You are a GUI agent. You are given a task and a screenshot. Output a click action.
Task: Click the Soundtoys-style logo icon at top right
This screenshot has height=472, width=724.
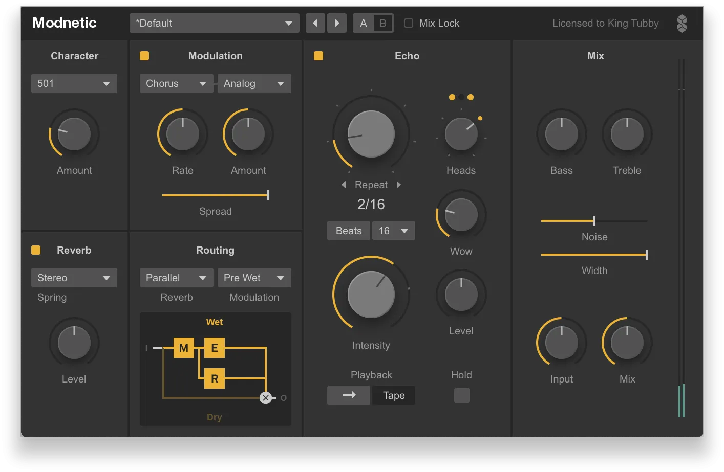tap(682, 23)
